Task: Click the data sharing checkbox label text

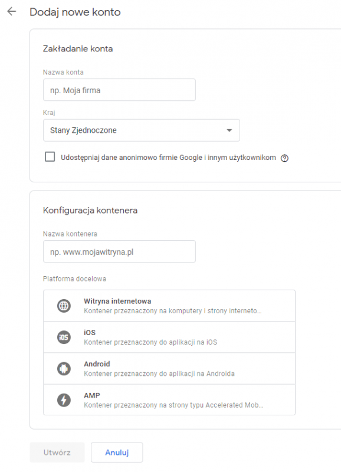Action: (x=168, y=158)
